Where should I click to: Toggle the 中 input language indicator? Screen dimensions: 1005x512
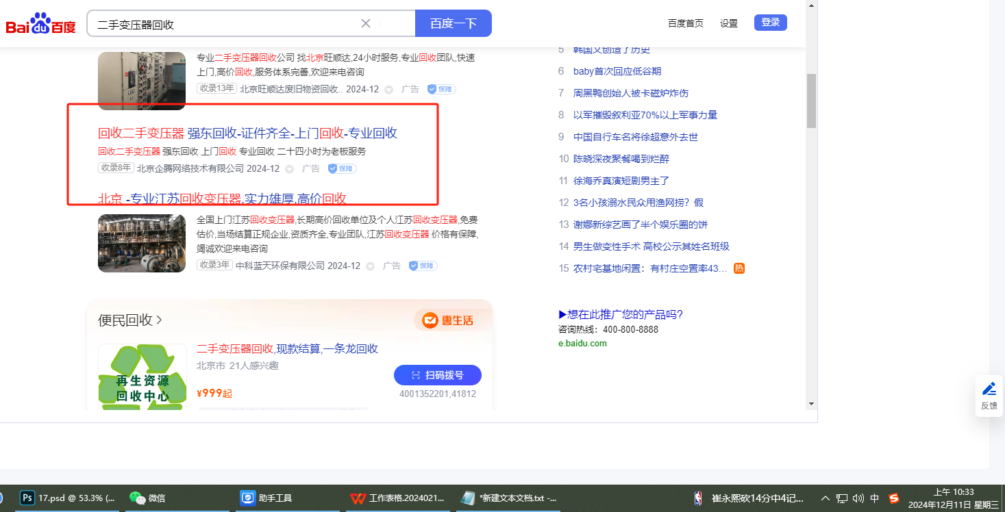tap(875, 498)
